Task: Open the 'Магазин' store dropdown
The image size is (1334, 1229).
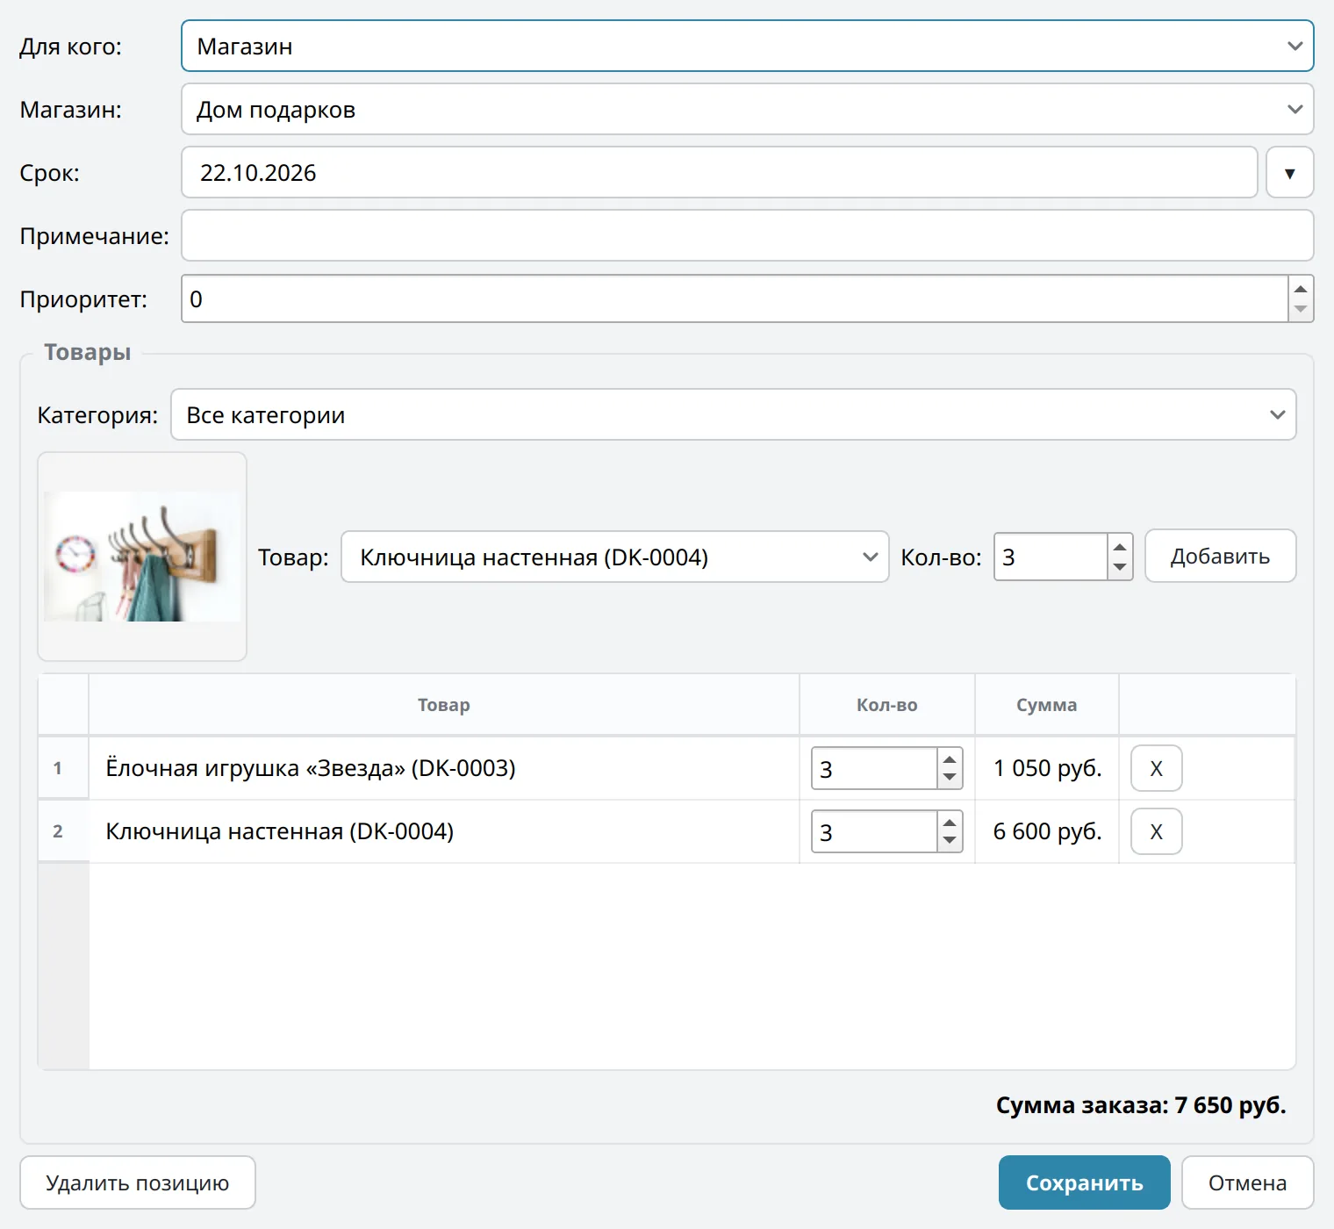Action: 747,109
